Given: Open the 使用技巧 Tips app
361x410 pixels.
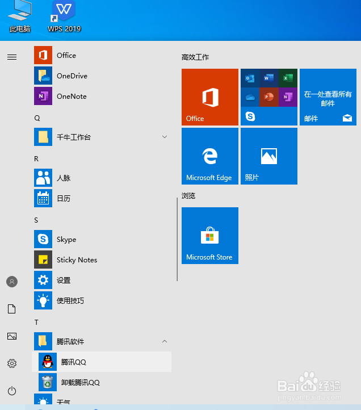Looking at the screenshot, I should [102, 300].
